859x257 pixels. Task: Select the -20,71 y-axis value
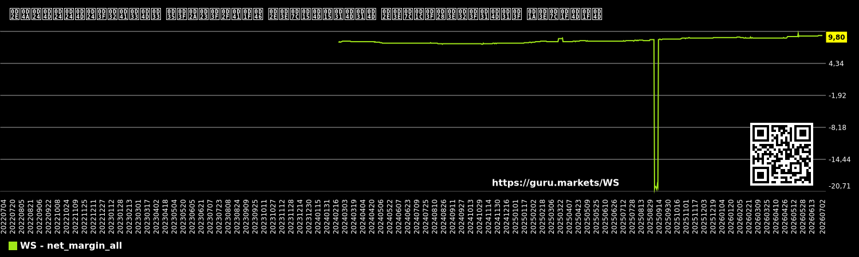coord(839,186)
